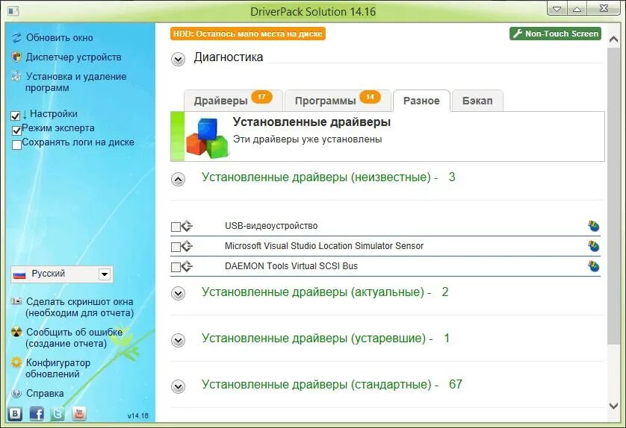Check DAEMON Tools Virtual SCSI Bus checkbox
The height and width of the screenshot is (428, 626).
pyautogui.click(x=176, y=267)
